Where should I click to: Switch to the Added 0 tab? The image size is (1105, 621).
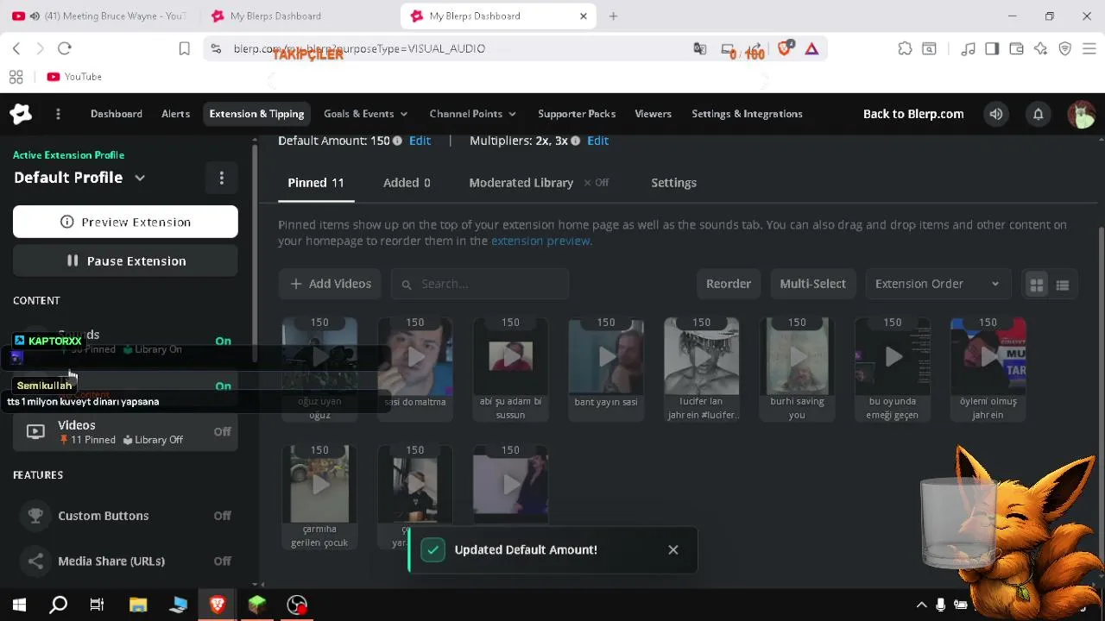pyautogui.click(x=407, y=183)
